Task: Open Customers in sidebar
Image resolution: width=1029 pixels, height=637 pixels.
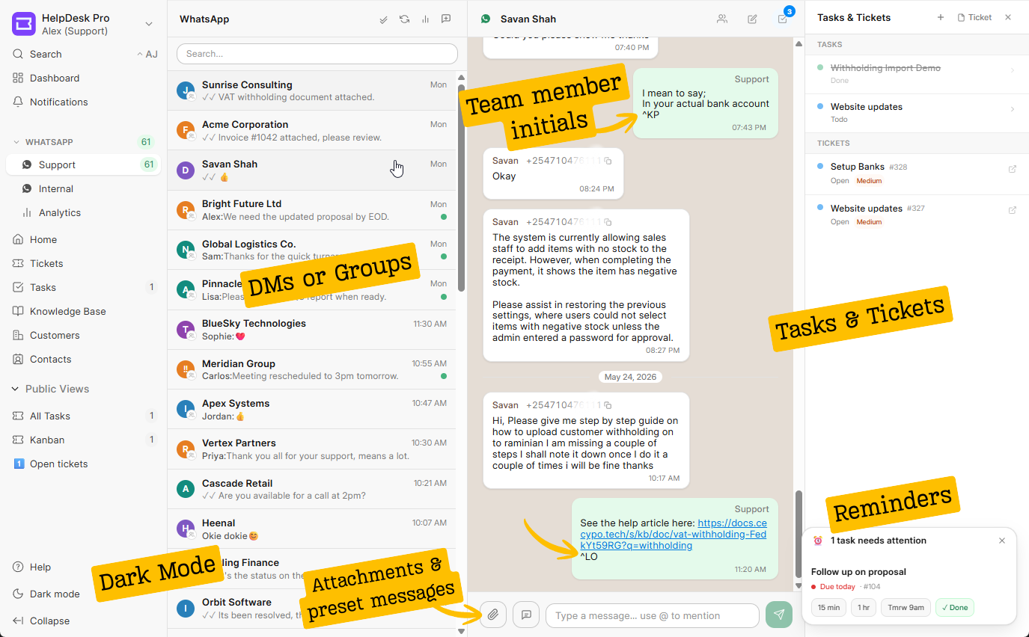Action: [55, 335]
